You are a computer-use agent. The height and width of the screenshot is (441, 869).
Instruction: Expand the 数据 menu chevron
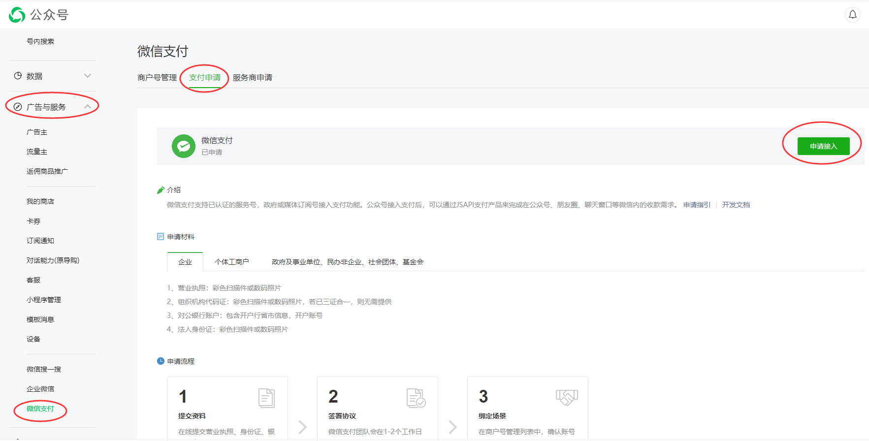88,76
